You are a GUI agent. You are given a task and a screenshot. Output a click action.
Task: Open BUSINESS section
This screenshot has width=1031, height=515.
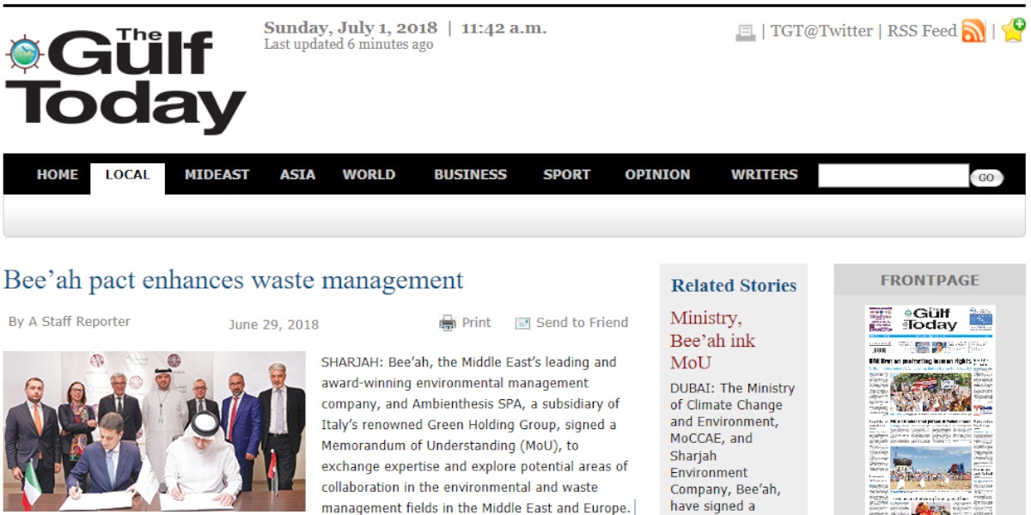click(470, 174)
